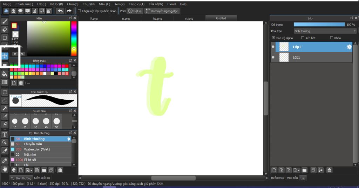Select the Hand pan tool
The image size is (359, 188).
coord(5,169)
